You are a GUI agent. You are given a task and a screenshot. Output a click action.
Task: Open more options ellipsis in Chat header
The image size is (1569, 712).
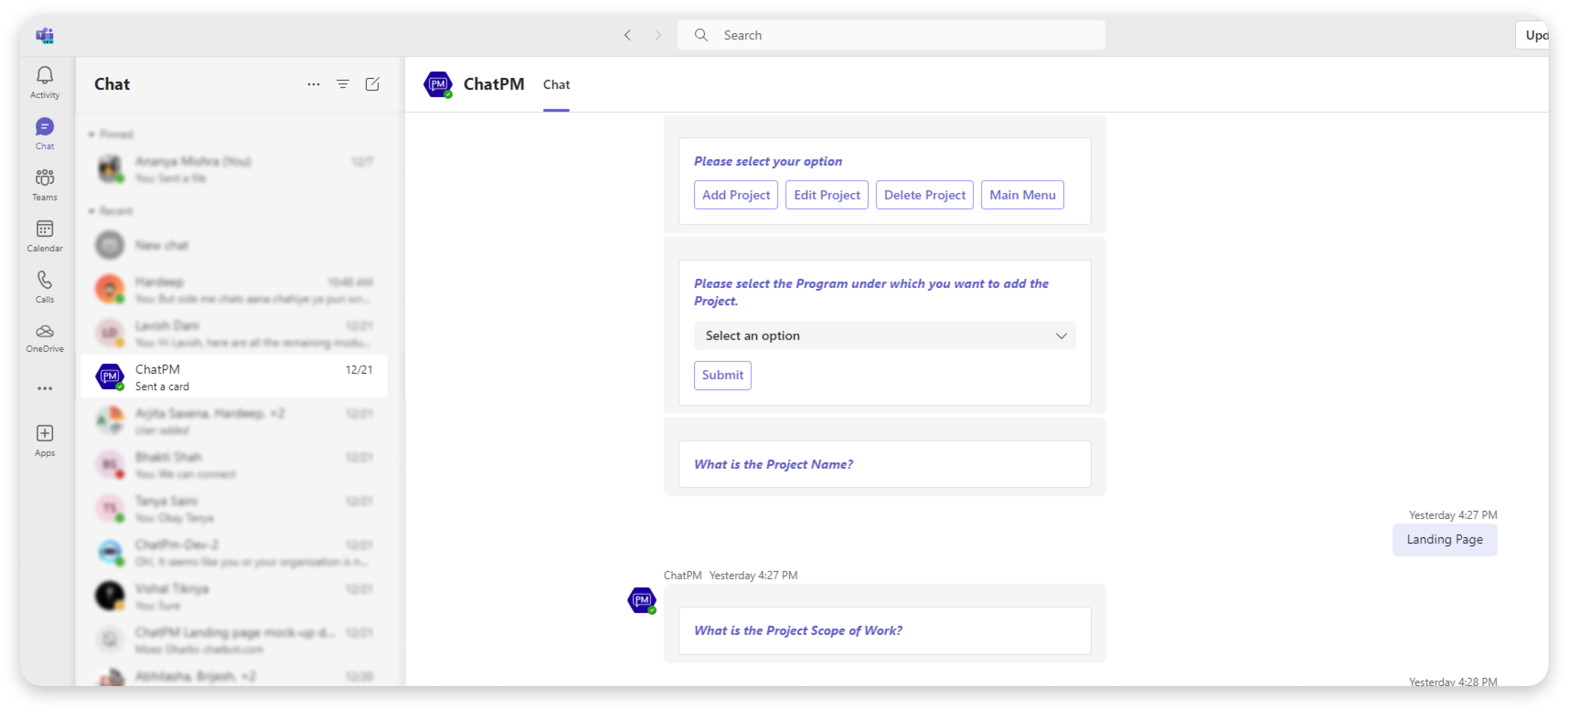coord(313,84)
